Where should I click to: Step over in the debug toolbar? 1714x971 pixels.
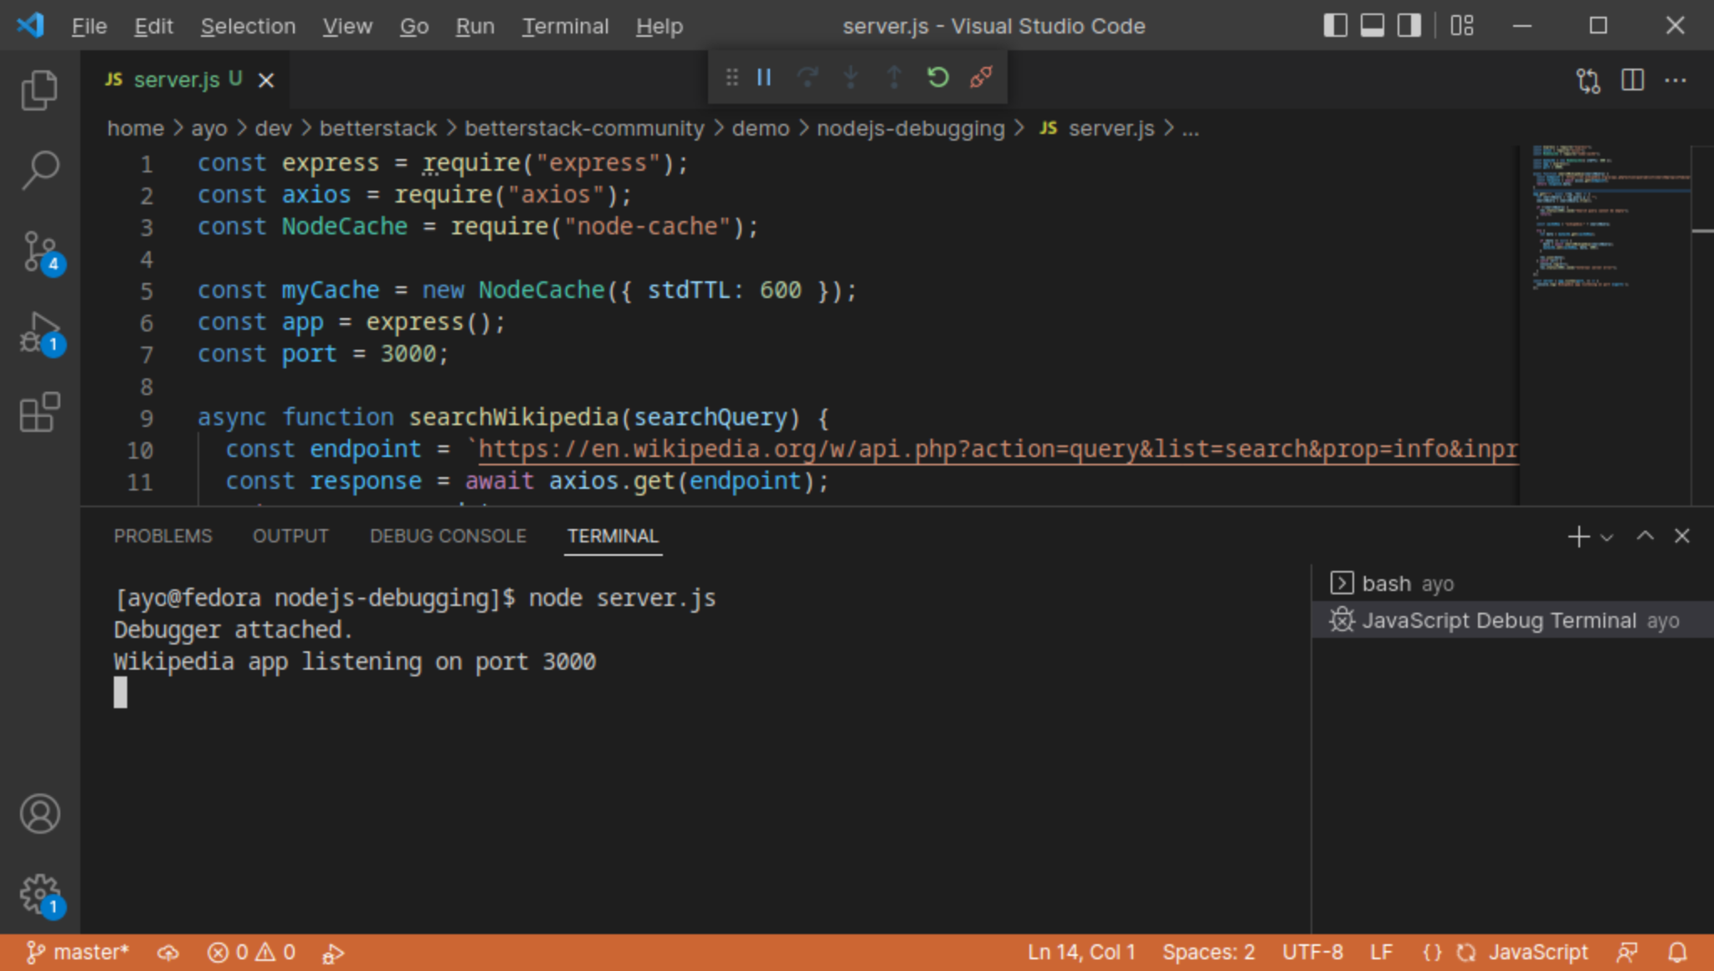(807, 78)
